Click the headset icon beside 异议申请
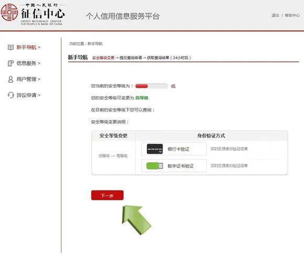Image resolution: width=304 pixels, height=258 pixels. pos(10,95)
